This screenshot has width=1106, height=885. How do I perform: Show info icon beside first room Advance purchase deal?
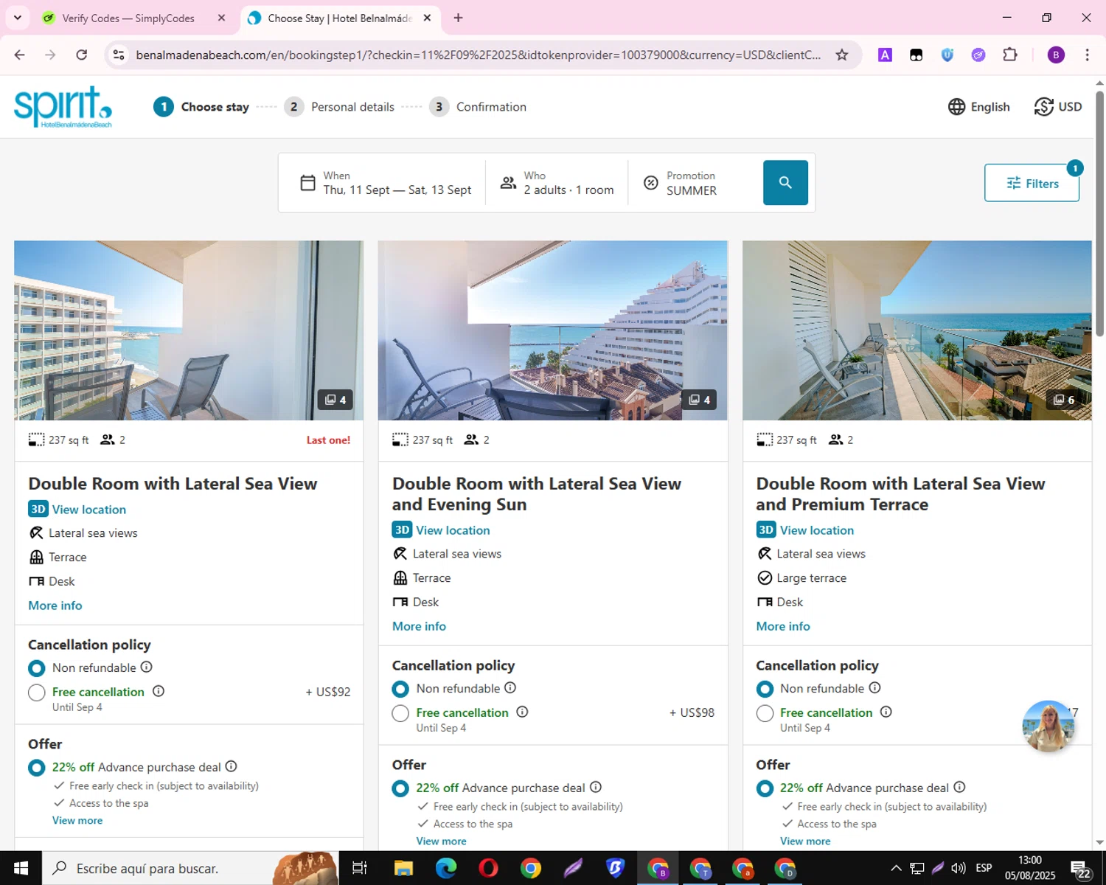coord(232,766)
